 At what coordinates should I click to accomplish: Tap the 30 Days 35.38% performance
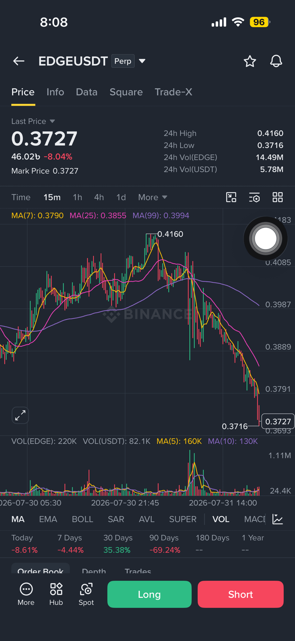118,544
